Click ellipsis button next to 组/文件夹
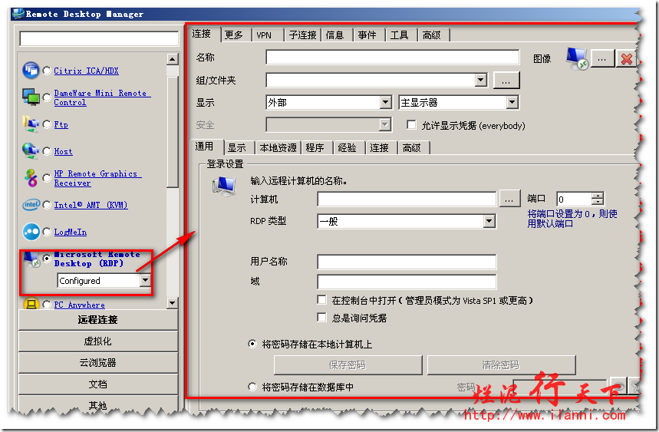Screen dimensions: 659x432 506,81
